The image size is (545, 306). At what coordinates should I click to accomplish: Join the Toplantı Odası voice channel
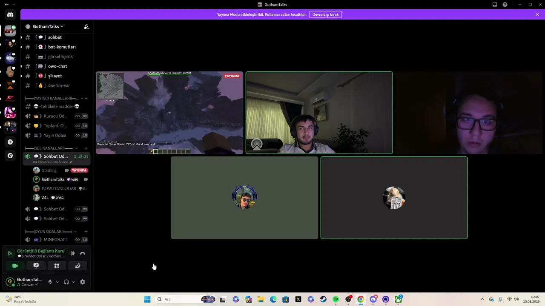[57, 126]
